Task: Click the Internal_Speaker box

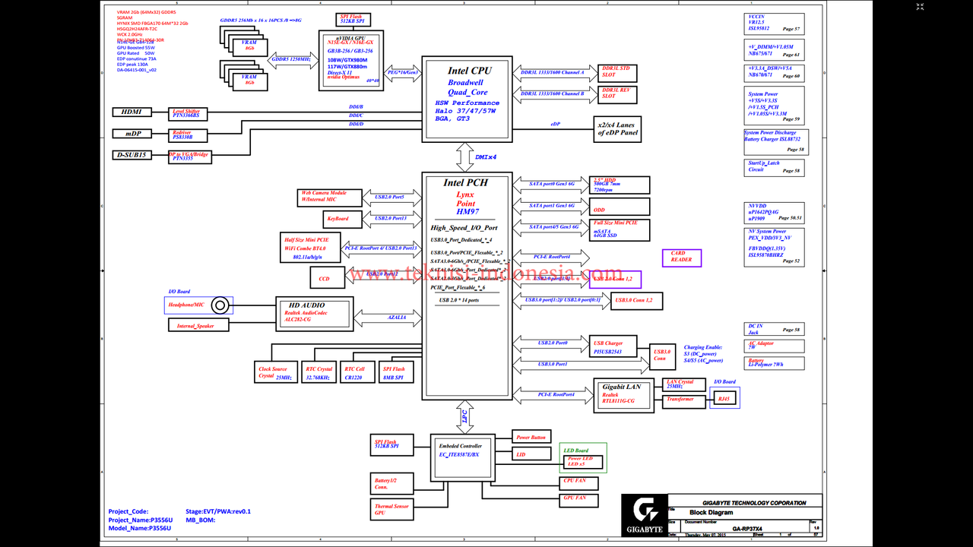Action: pyautogui.click(x=198, y=325)
